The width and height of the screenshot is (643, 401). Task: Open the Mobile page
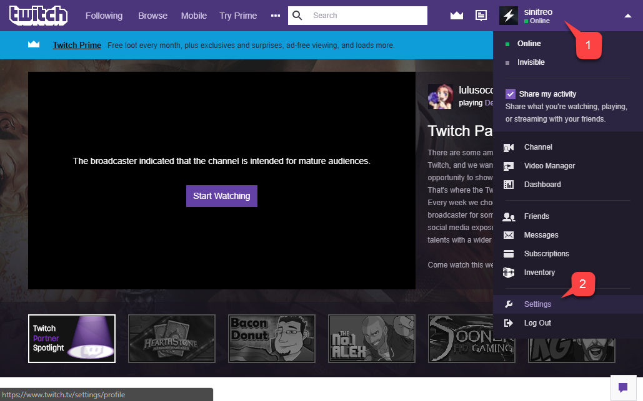(194, 16)
